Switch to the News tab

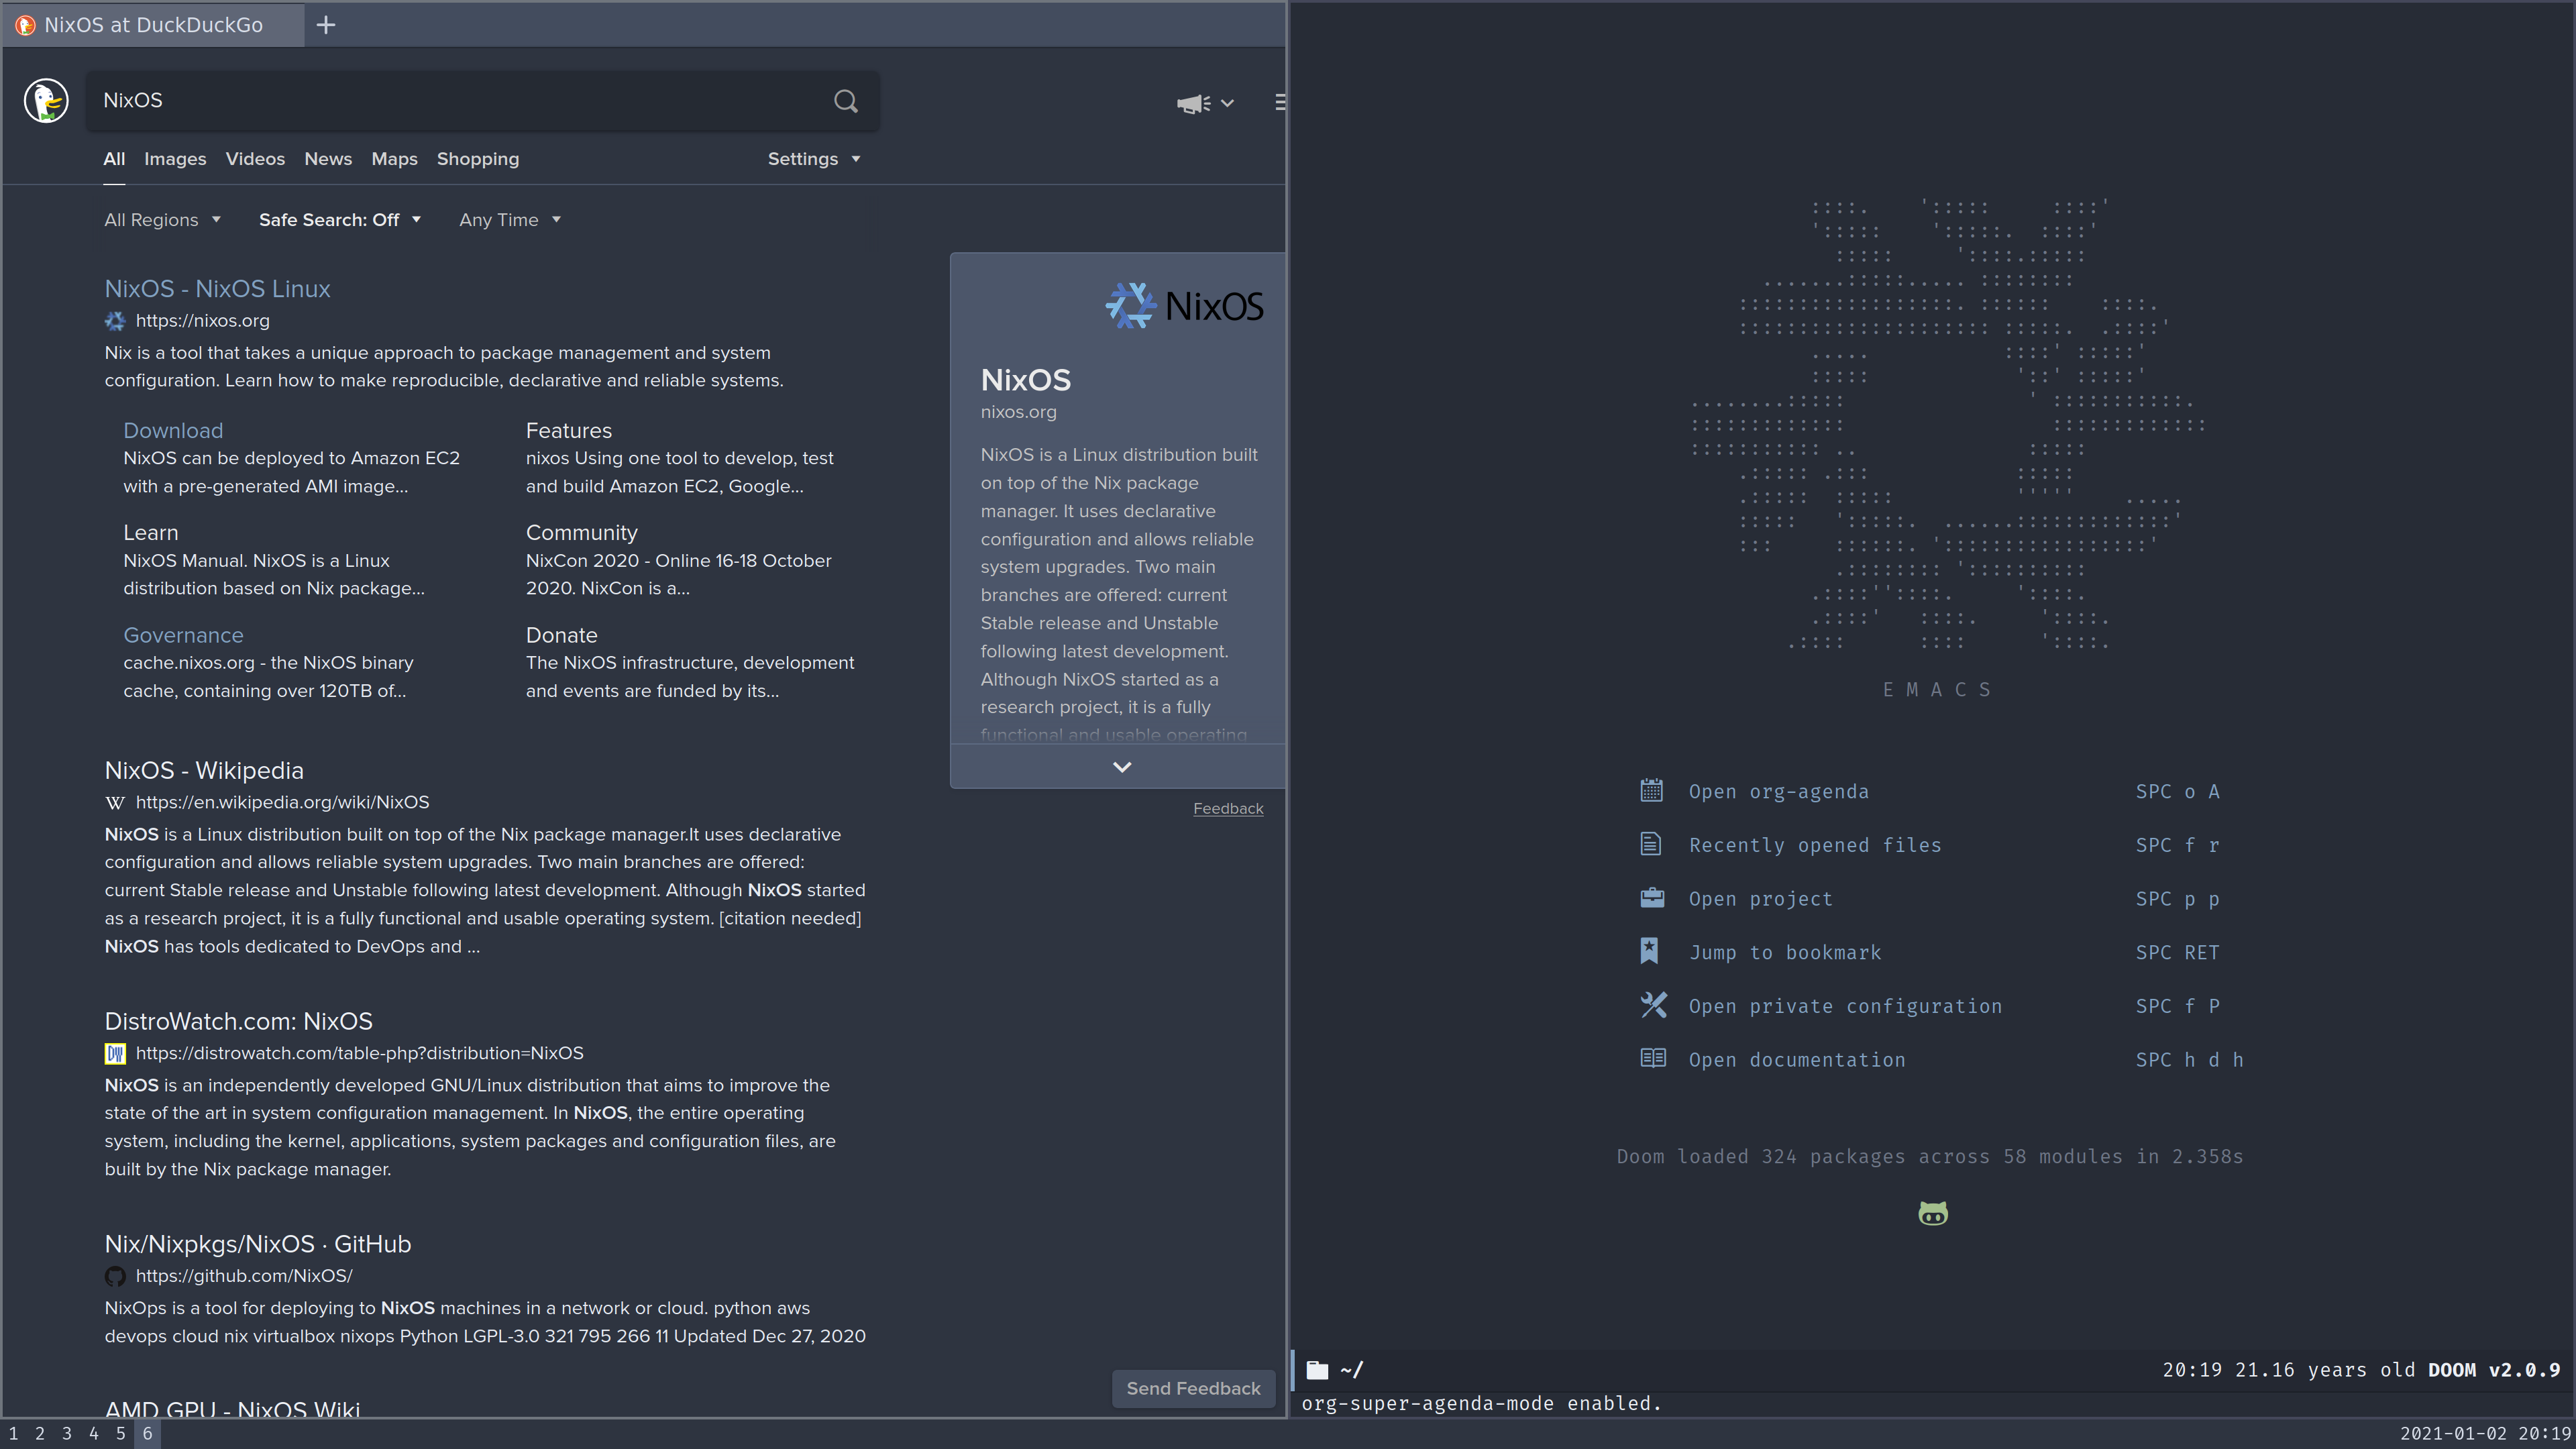click(328, 159)
